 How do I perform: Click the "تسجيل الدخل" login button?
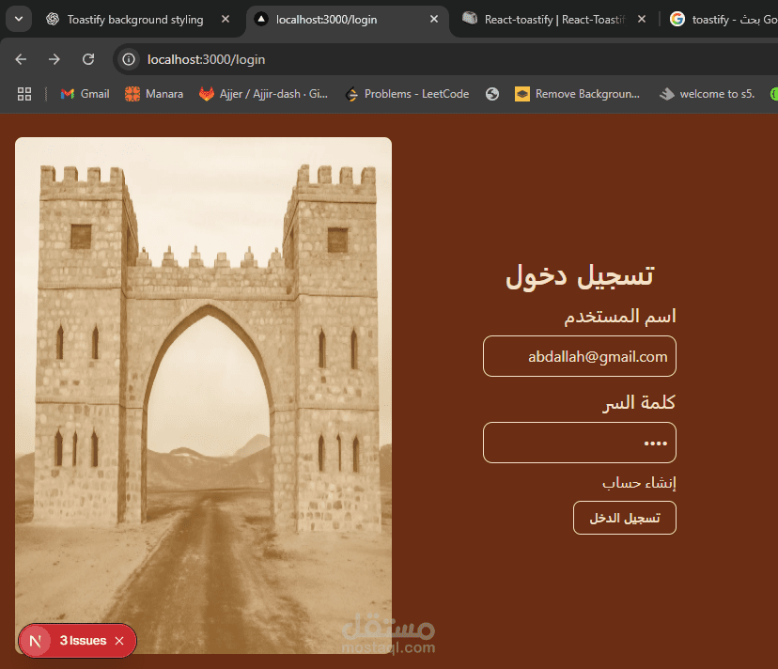624,518
